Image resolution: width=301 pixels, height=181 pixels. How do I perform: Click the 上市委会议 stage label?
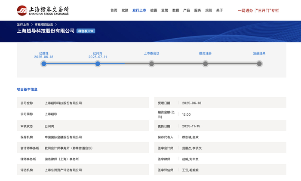[151, 53]
